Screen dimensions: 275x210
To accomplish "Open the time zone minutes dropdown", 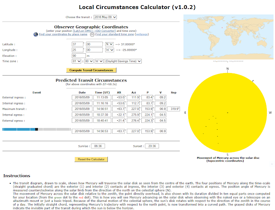I will pyautogui.click(x=89, y=61).
